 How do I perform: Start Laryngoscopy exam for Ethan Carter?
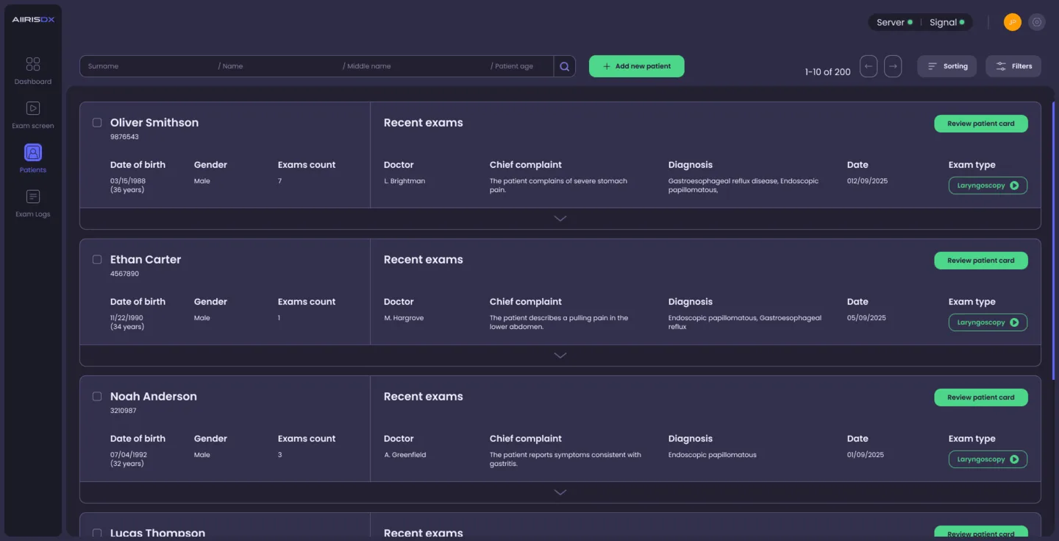[x=988, y=322]
